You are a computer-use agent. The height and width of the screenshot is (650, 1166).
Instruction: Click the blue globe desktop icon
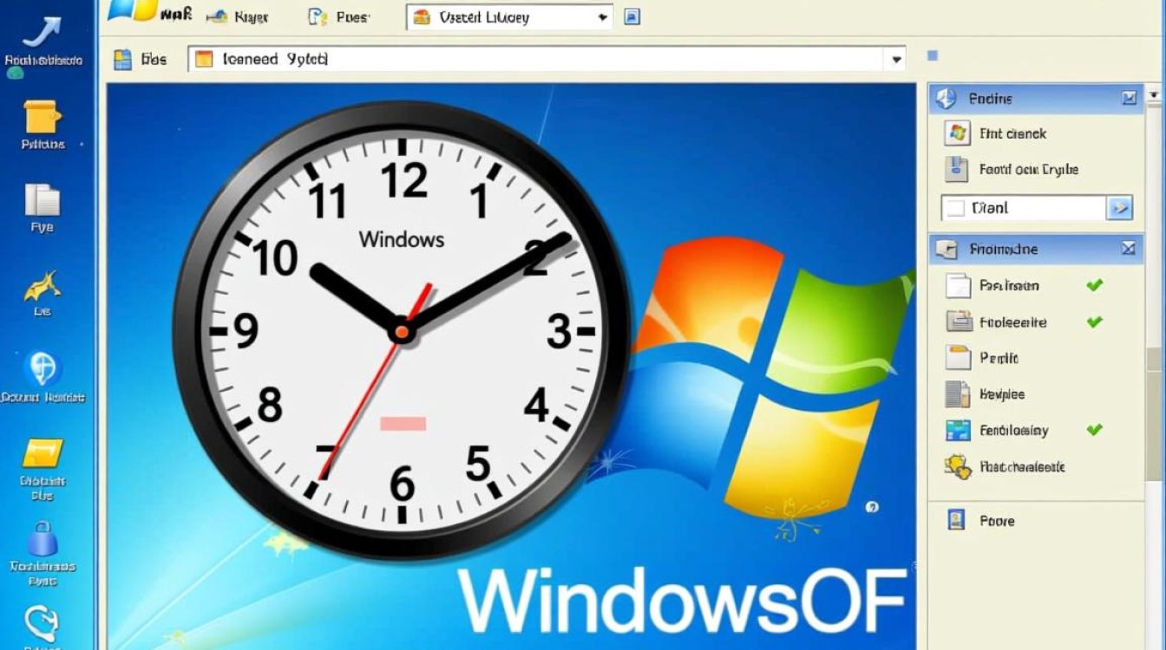[x=43, y=369]
